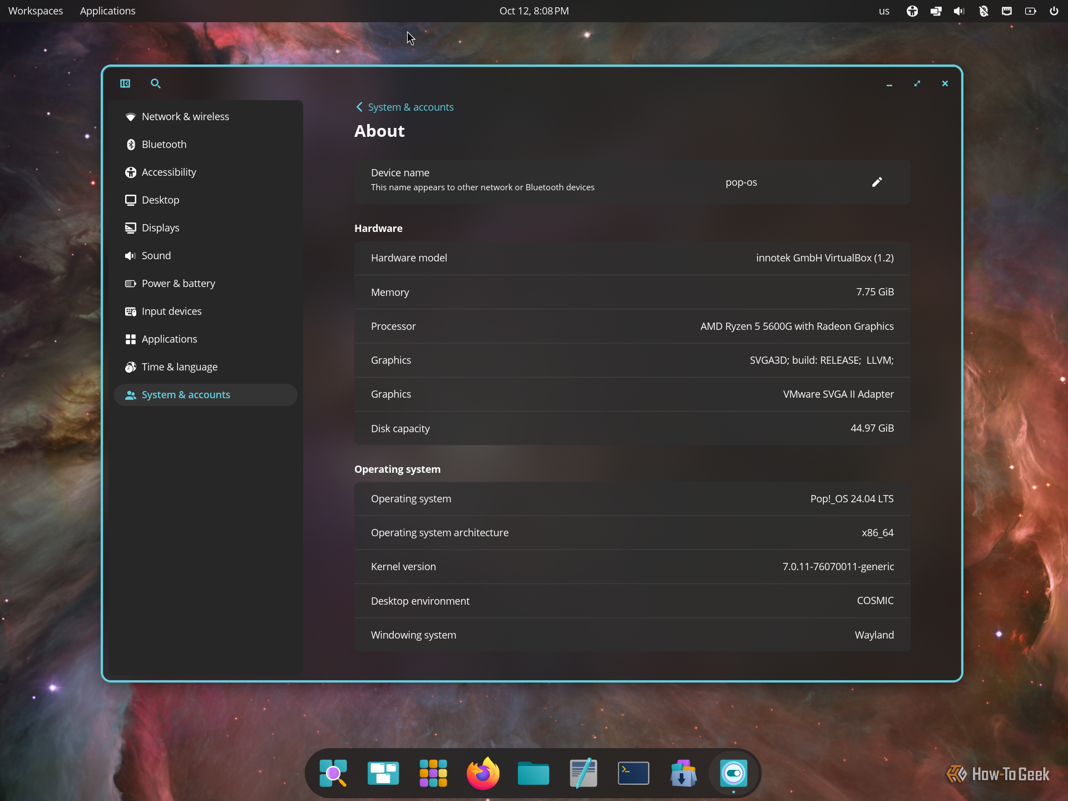Open the text editor from the dock
Viewport: 1068px width, 801px height.
(x=584, y=773)
